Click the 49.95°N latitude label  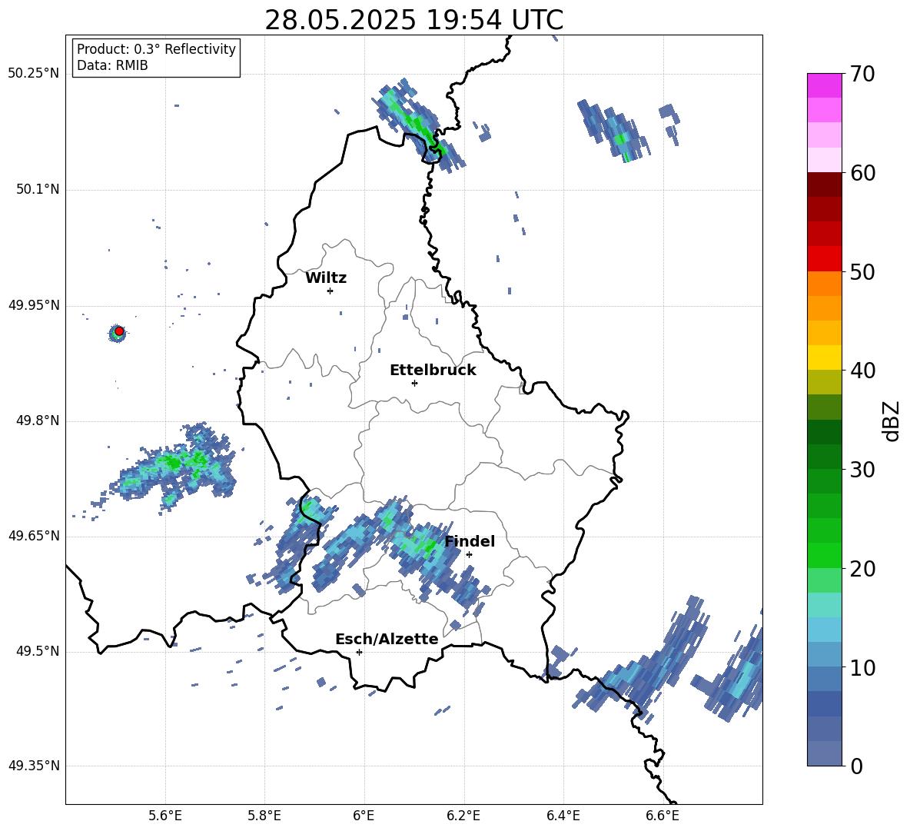pos(34,306)
